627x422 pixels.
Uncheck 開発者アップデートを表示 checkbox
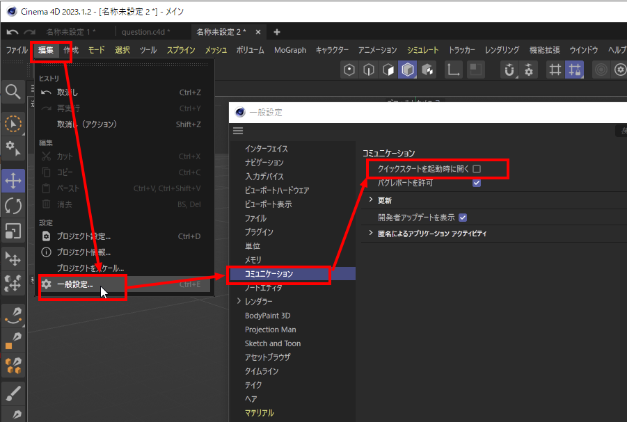(463, 218)
